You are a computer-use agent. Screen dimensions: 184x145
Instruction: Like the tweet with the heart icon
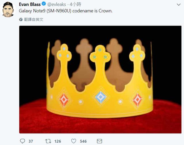pos(74,141)
